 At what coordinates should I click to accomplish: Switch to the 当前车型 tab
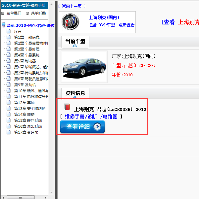75,41
